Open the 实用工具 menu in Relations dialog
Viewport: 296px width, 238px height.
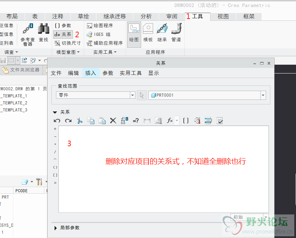(131, 73)
